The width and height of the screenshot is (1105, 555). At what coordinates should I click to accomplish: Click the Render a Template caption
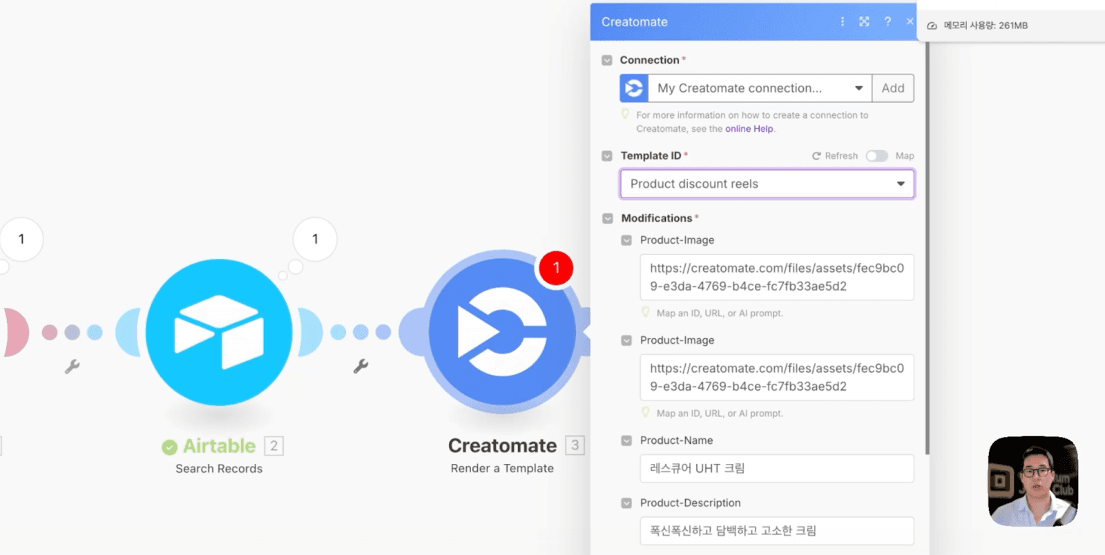click(502, 468)
